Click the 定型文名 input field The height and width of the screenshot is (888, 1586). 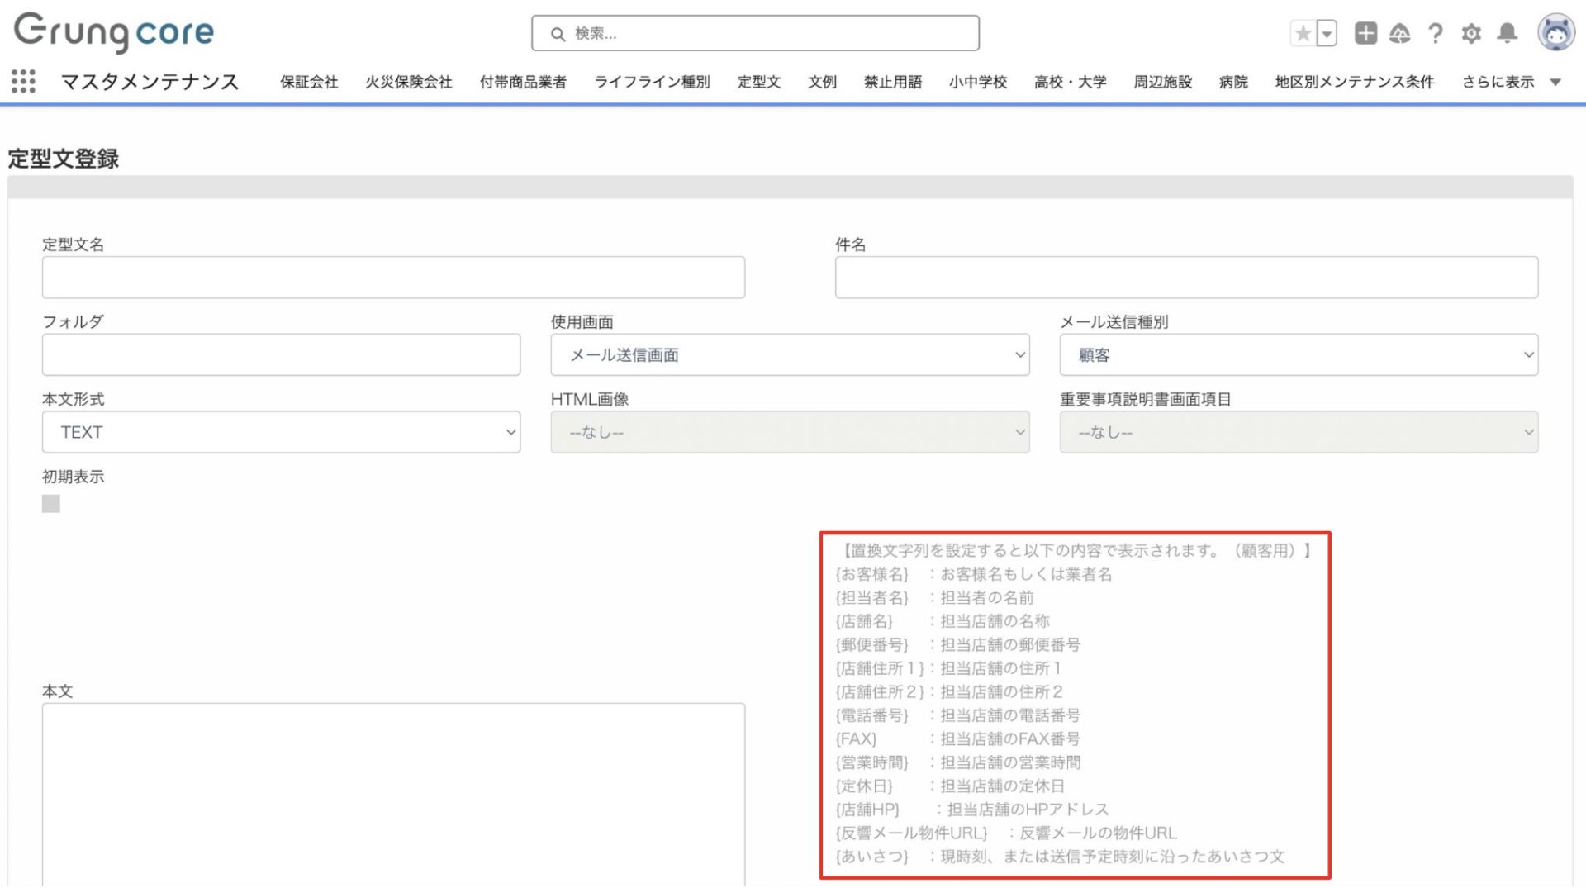tap(393, 278)
